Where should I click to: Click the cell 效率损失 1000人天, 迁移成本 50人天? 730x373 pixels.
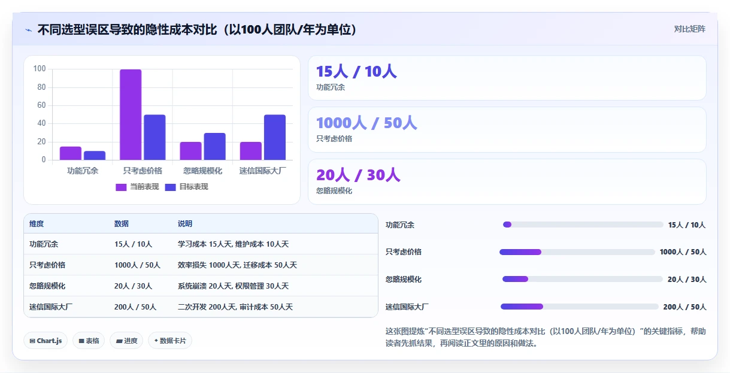[237, 265]
